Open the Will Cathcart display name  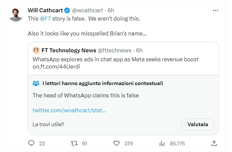click(45, 10)
